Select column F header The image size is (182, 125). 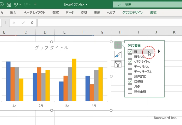[83, 32]
